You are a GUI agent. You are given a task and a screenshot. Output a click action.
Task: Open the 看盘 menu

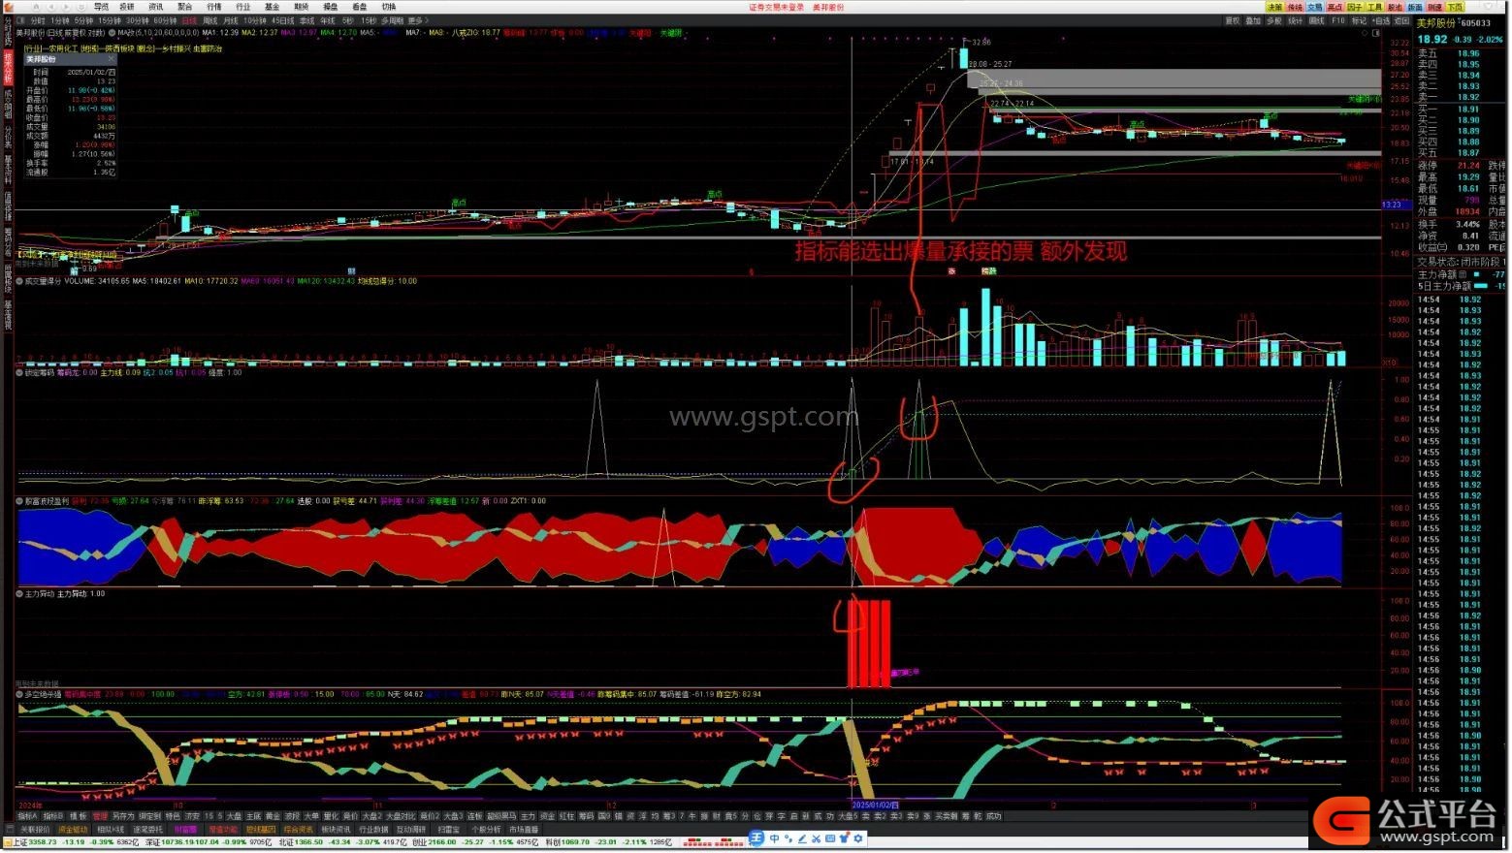point(359,7)
